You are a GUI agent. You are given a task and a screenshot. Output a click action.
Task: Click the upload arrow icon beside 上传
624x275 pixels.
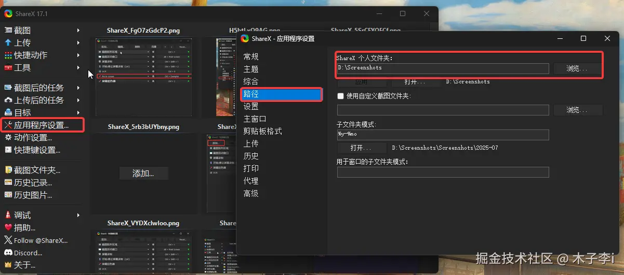[x=8, y=43]
